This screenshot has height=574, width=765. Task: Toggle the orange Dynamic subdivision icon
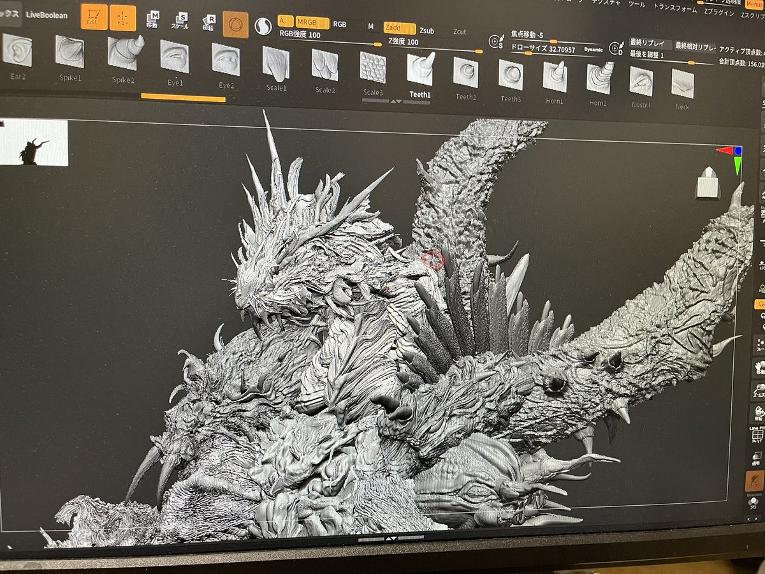[x=754, y=482]
